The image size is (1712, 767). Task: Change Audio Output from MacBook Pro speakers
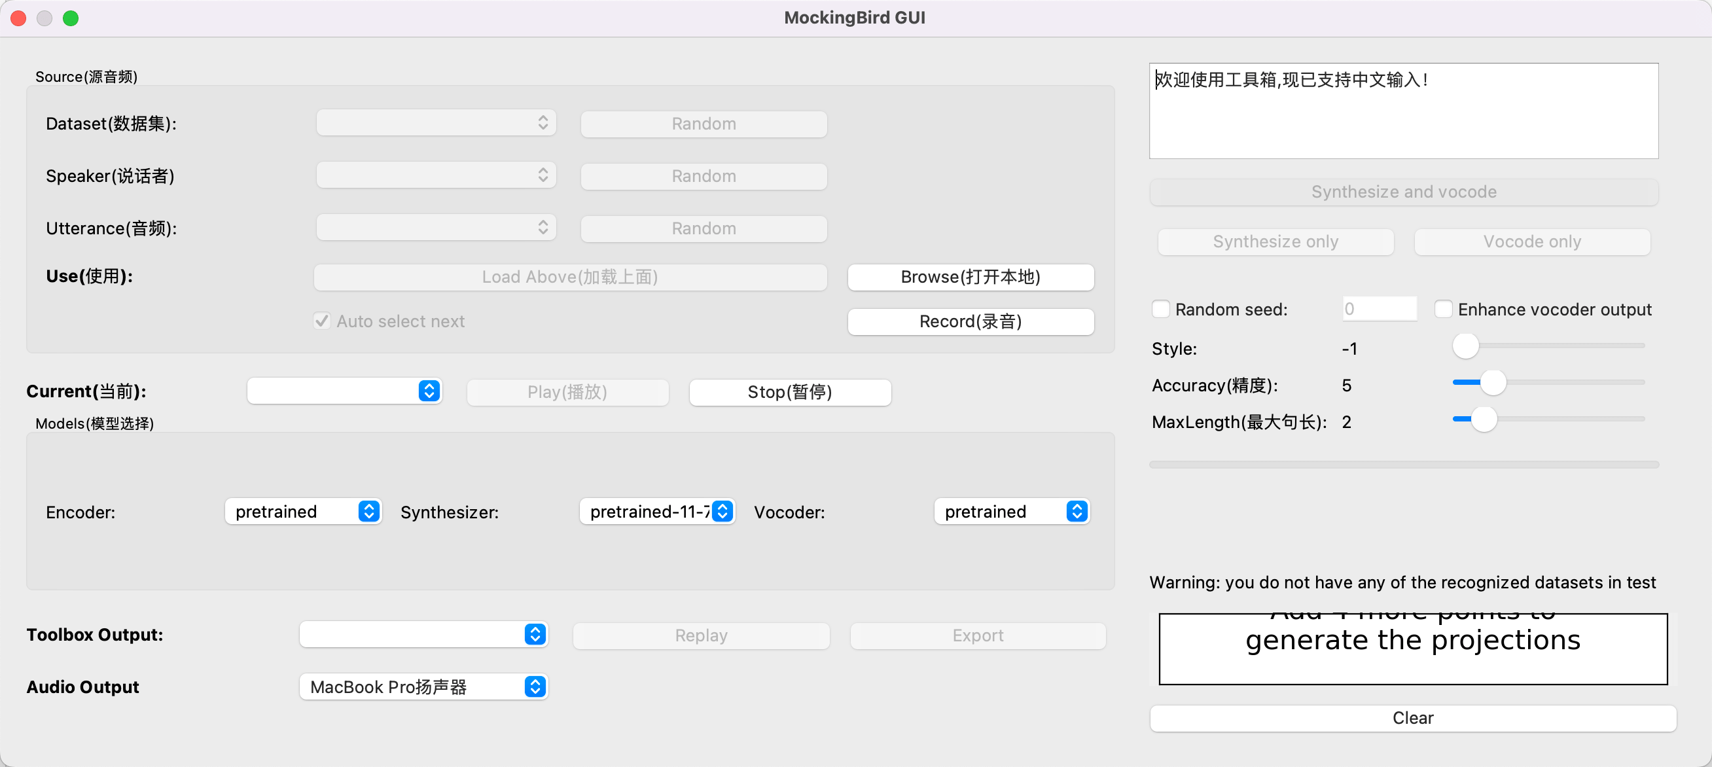pyautogui.click(x=423, y=687)
